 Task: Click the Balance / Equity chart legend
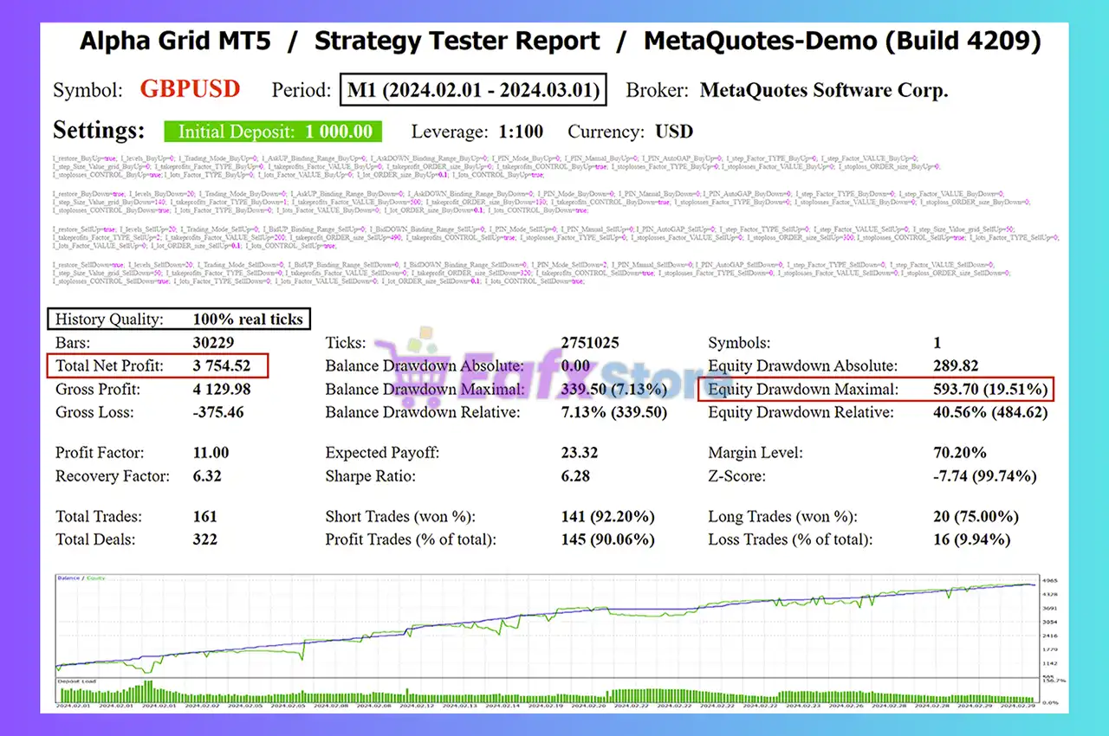pos(75,578)
